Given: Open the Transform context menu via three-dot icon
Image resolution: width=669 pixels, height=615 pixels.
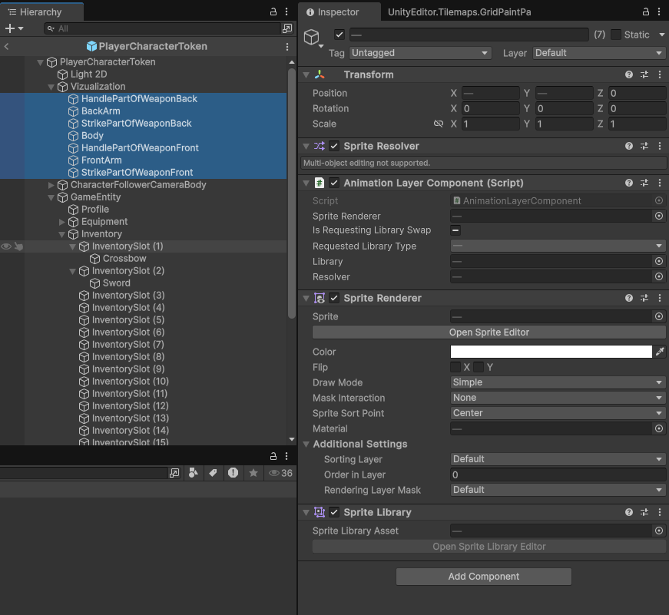Looking at the screenshot, I should [x=659, y=74].
